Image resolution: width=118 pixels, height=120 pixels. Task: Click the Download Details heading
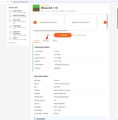(x=42, y=47)
